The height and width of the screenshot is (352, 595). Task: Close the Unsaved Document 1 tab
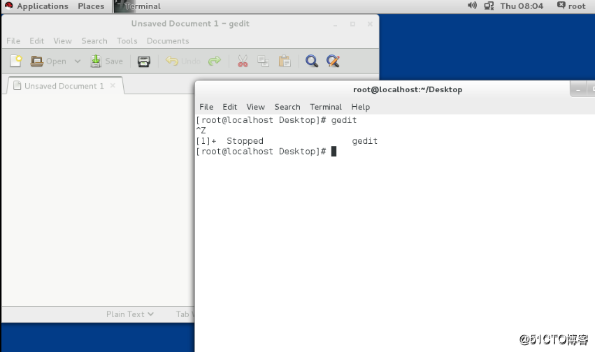click(113, 86)
